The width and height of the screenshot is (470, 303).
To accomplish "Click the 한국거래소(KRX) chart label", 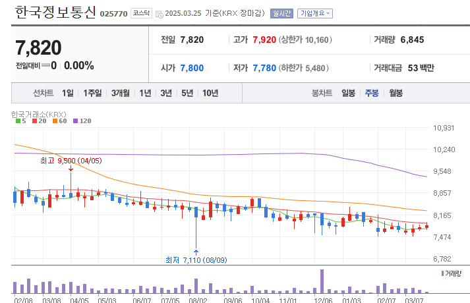I will (x=39, y=115).
